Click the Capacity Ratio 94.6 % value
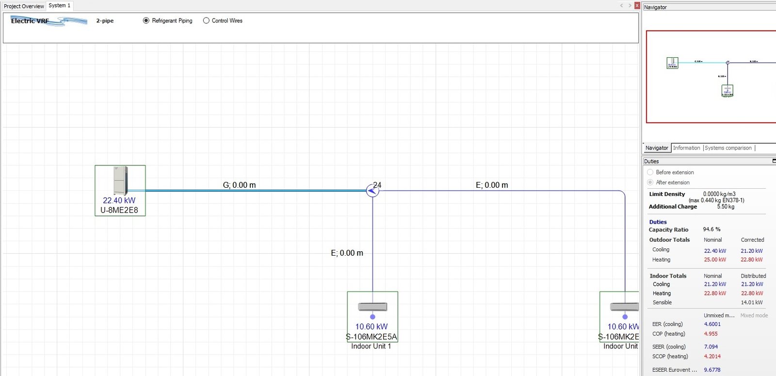Image resolution: width=776 pixels, height=376 pixels. 711,229
